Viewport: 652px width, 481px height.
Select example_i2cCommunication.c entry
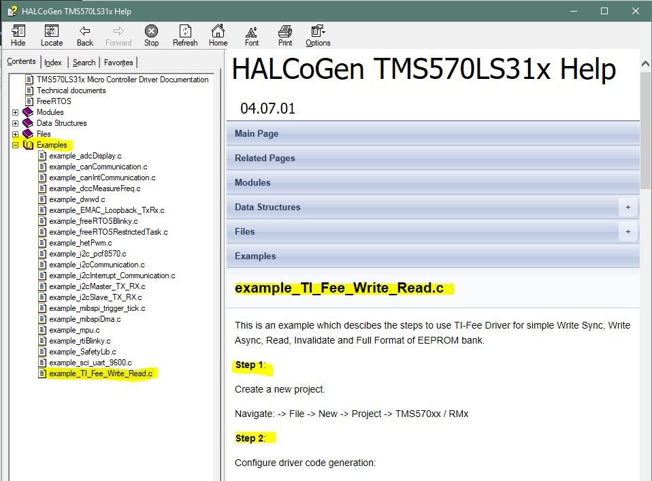click(x=97, y=265)
